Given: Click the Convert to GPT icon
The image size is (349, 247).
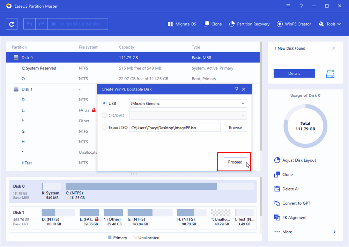Looking at the screenshot, I should 277,203.
